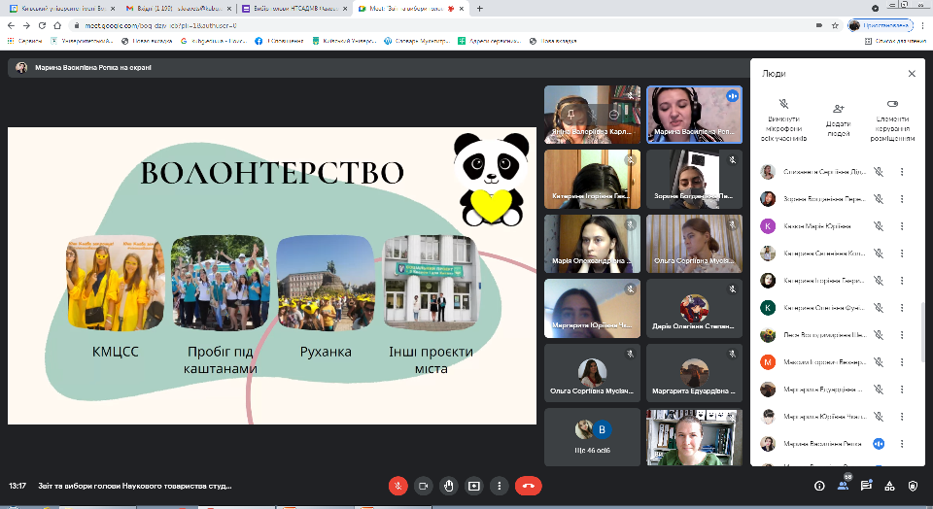Open the three-dot more options menu in call bar
The width and height of the screenshot is (933, 509).
499,485
